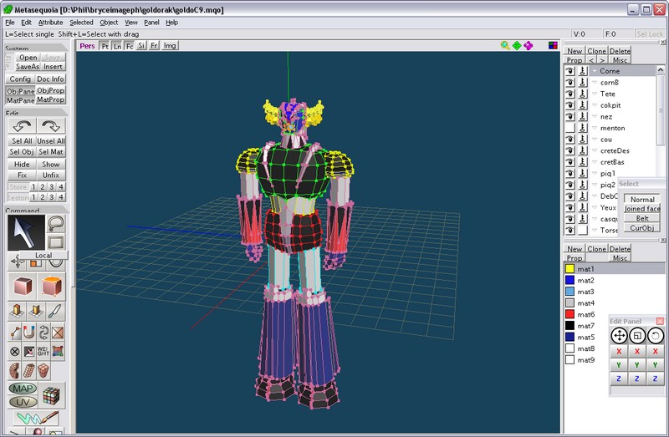Click the Joined face select button

point(641,209)
